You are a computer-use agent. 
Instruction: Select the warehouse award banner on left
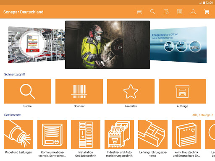pos(37,45)
